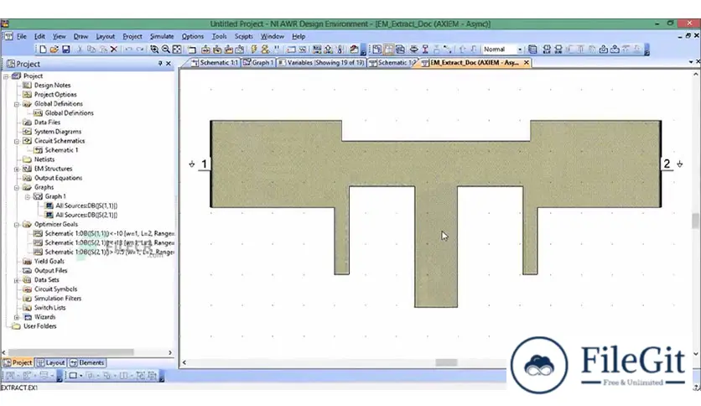701x406 pixels.
Task: Click the Add EM Structure toolbar icon
Action: tap(217, 49)
